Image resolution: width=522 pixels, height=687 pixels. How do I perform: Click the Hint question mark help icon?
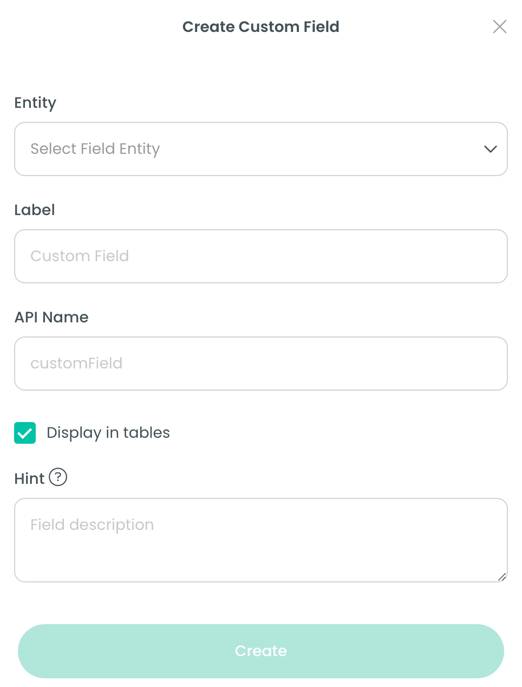[58, 477]
